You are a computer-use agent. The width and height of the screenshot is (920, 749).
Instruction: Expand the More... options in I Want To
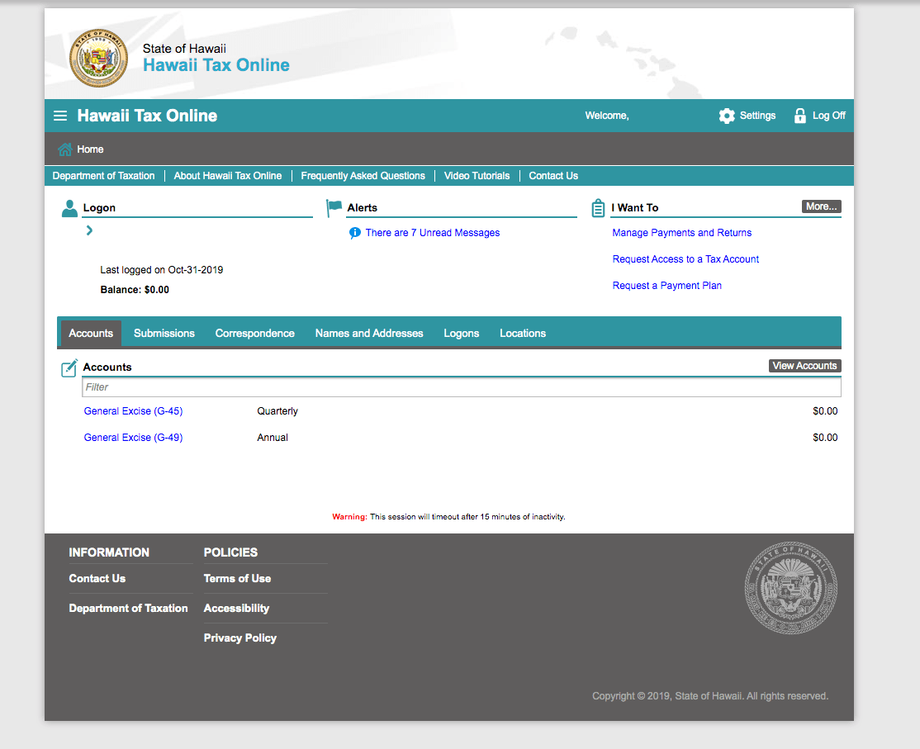coord(820,206)
